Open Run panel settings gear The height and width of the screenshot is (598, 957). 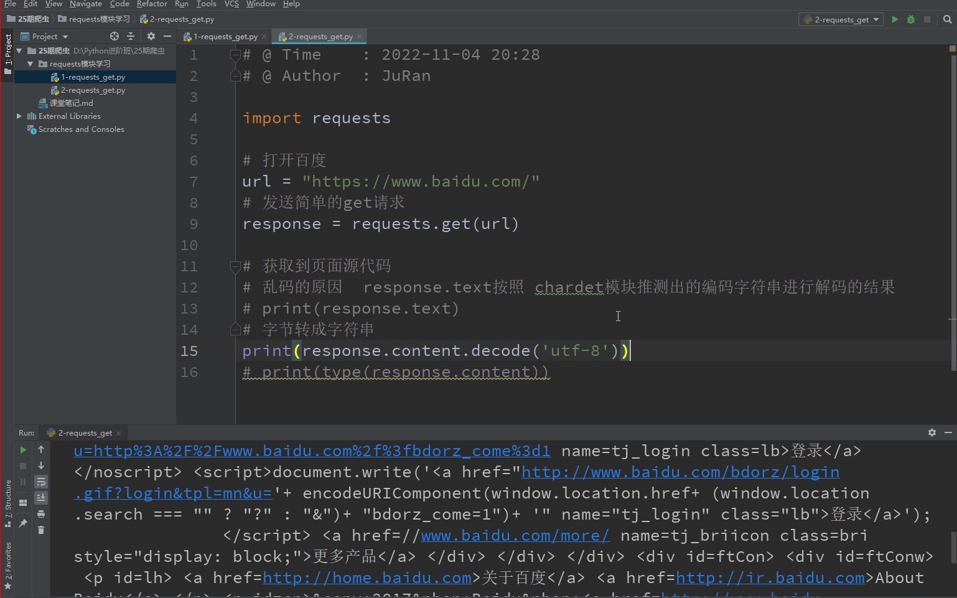pos(932,432)
